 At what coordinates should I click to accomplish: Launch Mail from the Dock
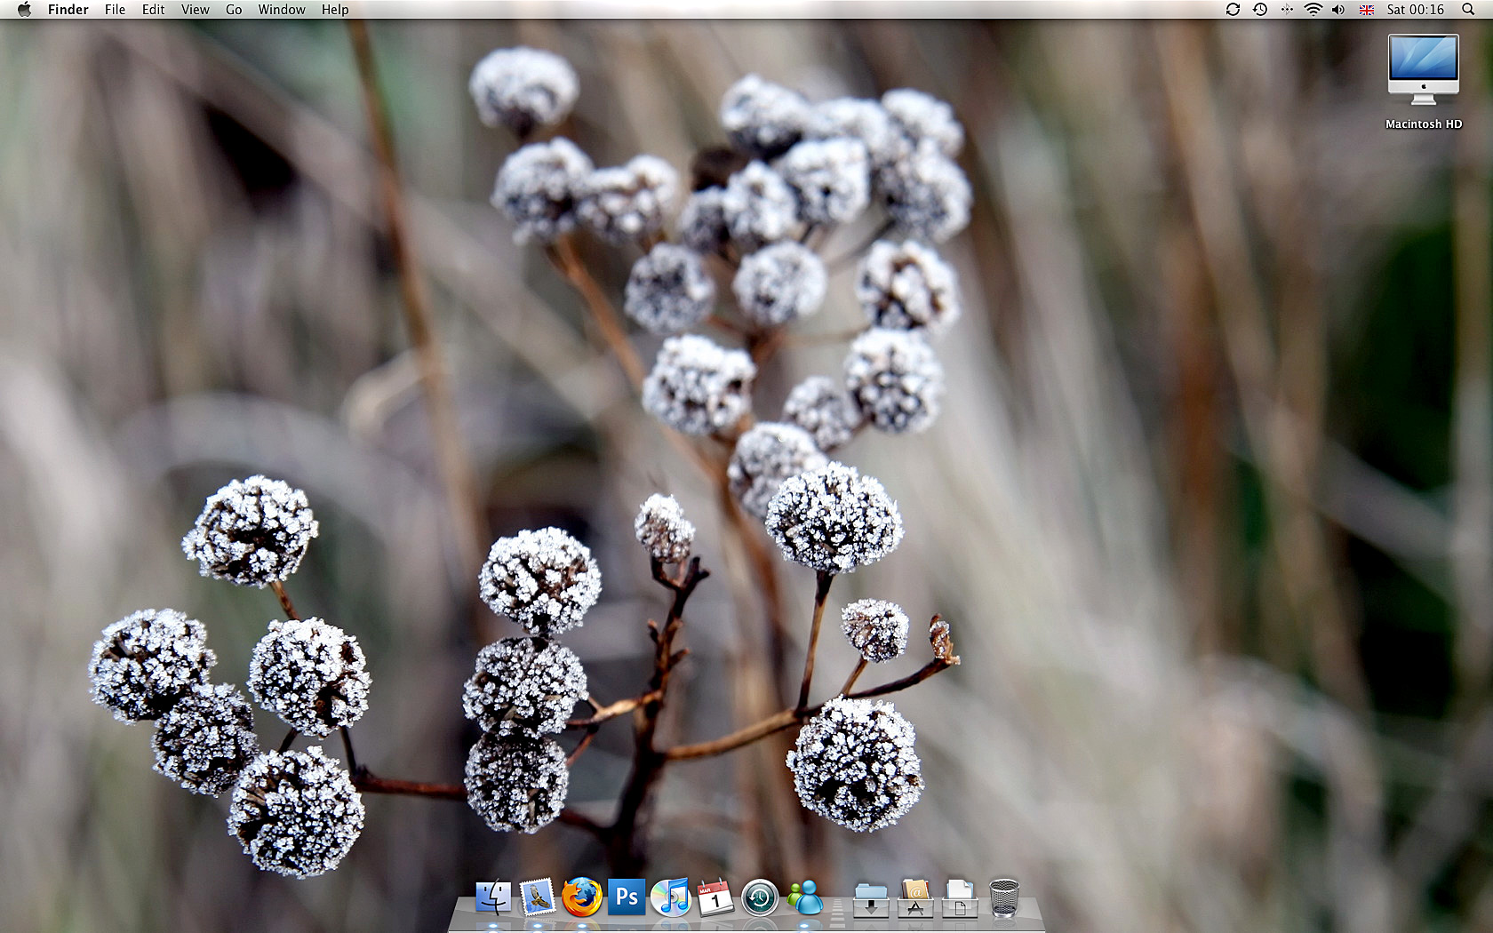point(537,897)
